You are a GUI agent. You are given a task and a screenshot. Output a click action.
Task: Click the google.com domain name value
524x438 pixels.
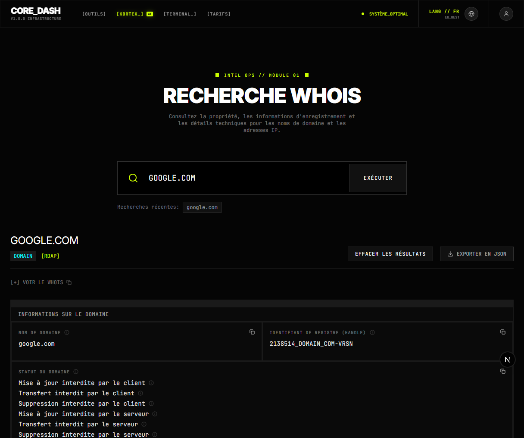pyautogui.click(x=37, y=344)
